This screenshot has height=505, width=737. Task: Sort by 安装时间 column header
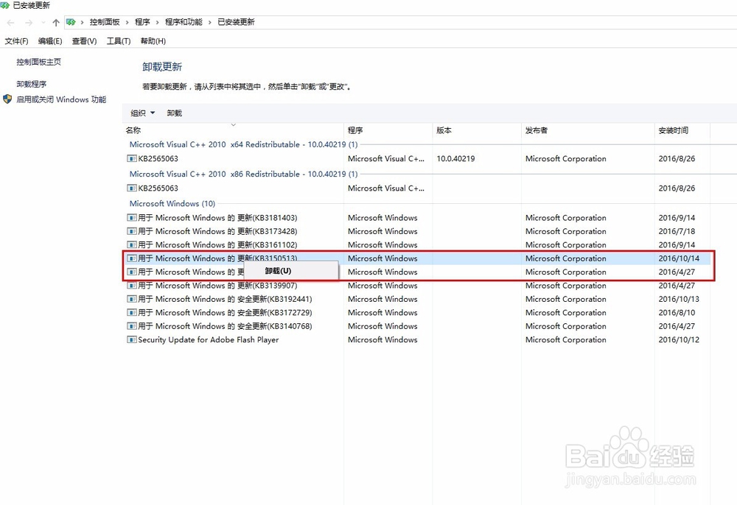(682, 130)
